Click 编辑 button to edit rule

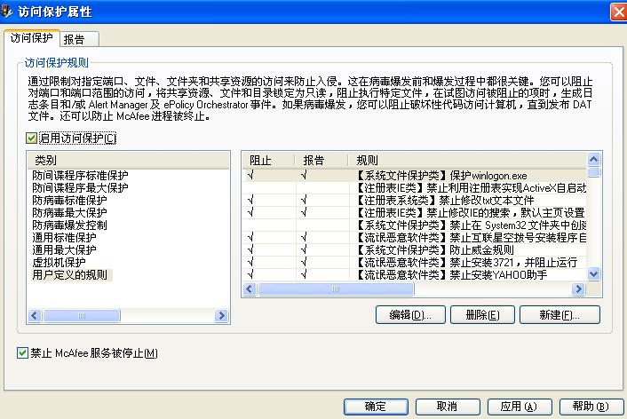409,315
